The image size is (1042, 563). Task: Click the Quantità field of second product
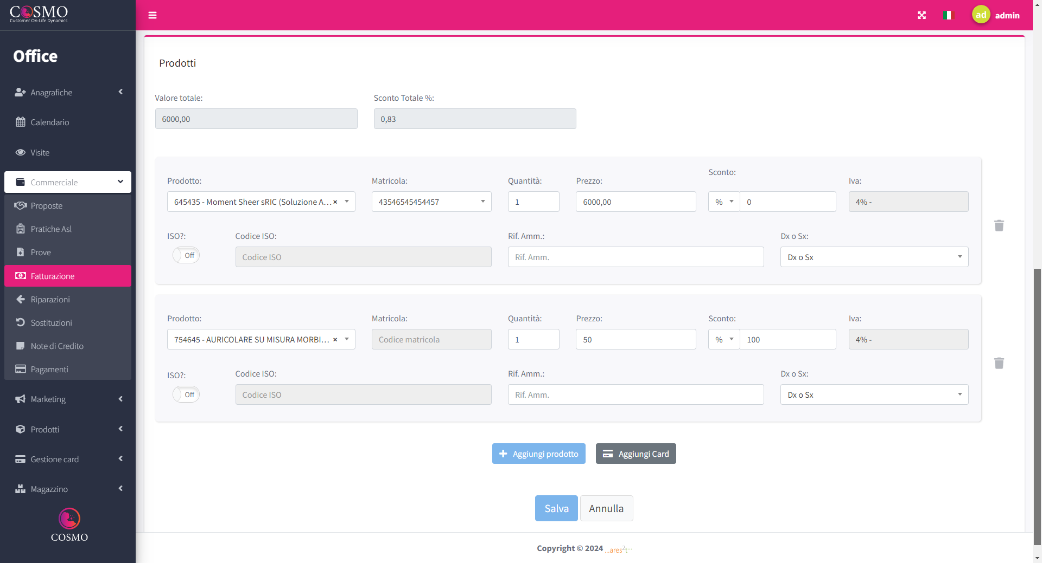coord(533,339)
